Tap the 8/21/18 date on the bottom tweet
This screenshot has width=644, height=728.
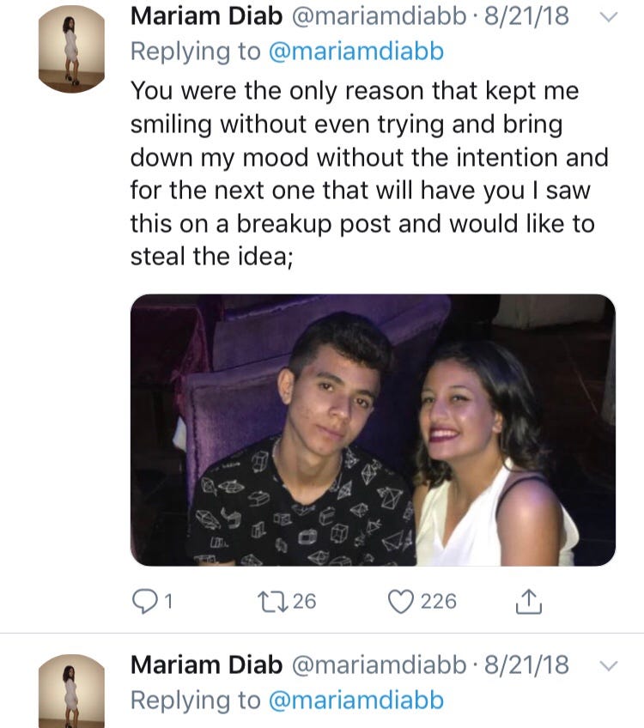[x=526, y=664]
